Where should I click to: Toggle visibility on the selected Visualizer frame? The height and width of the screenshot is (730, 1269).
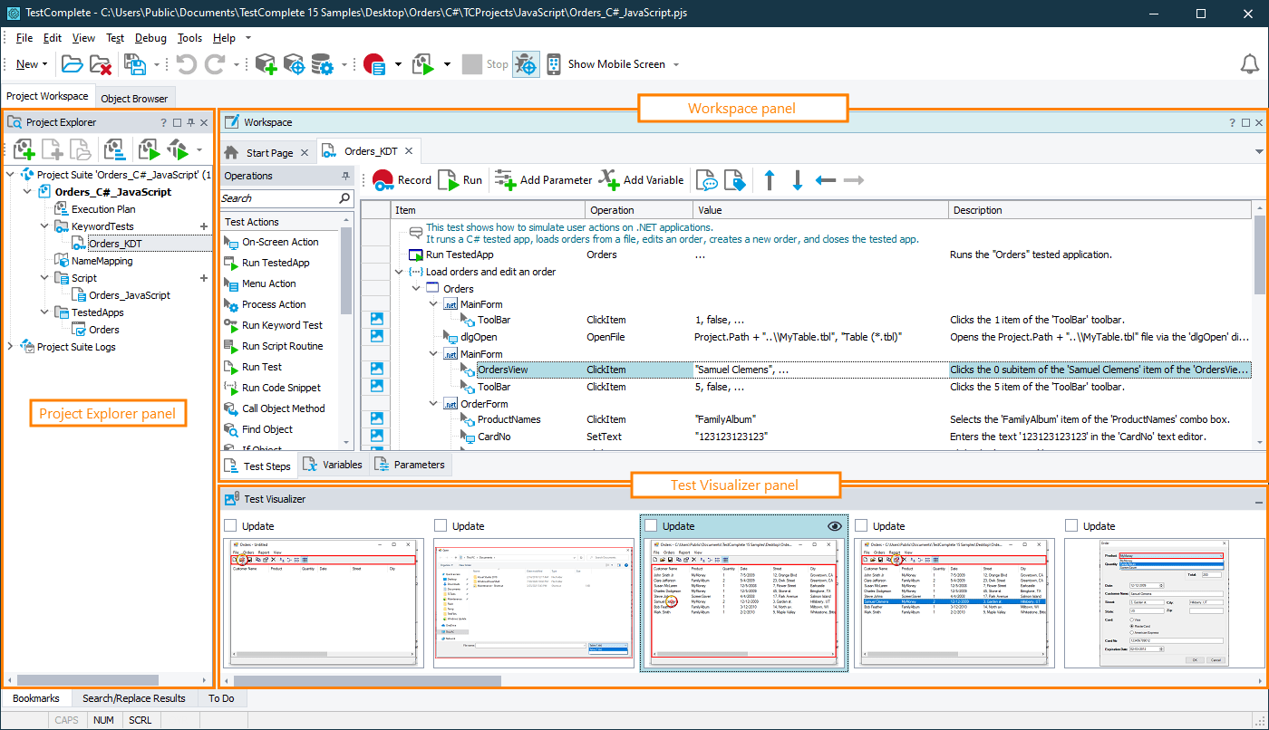tap(836, 525)
